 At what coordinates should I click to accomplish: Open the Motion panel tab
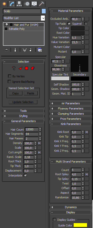coord(27,4)
